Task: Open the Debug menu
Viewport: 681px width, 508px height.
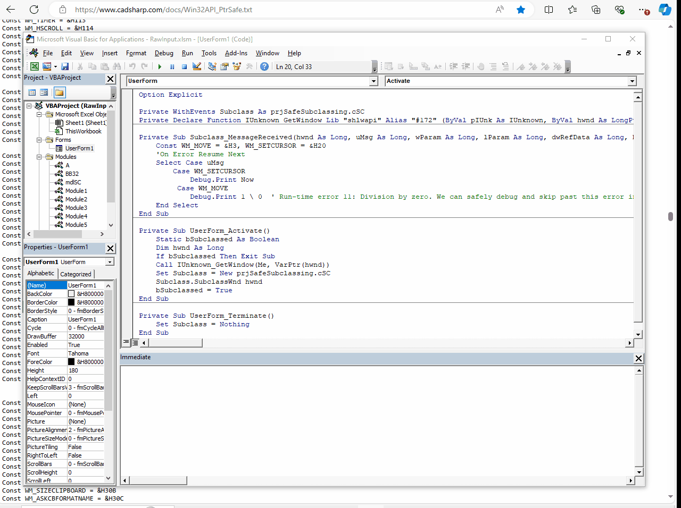Action: (x=164, y=53)
